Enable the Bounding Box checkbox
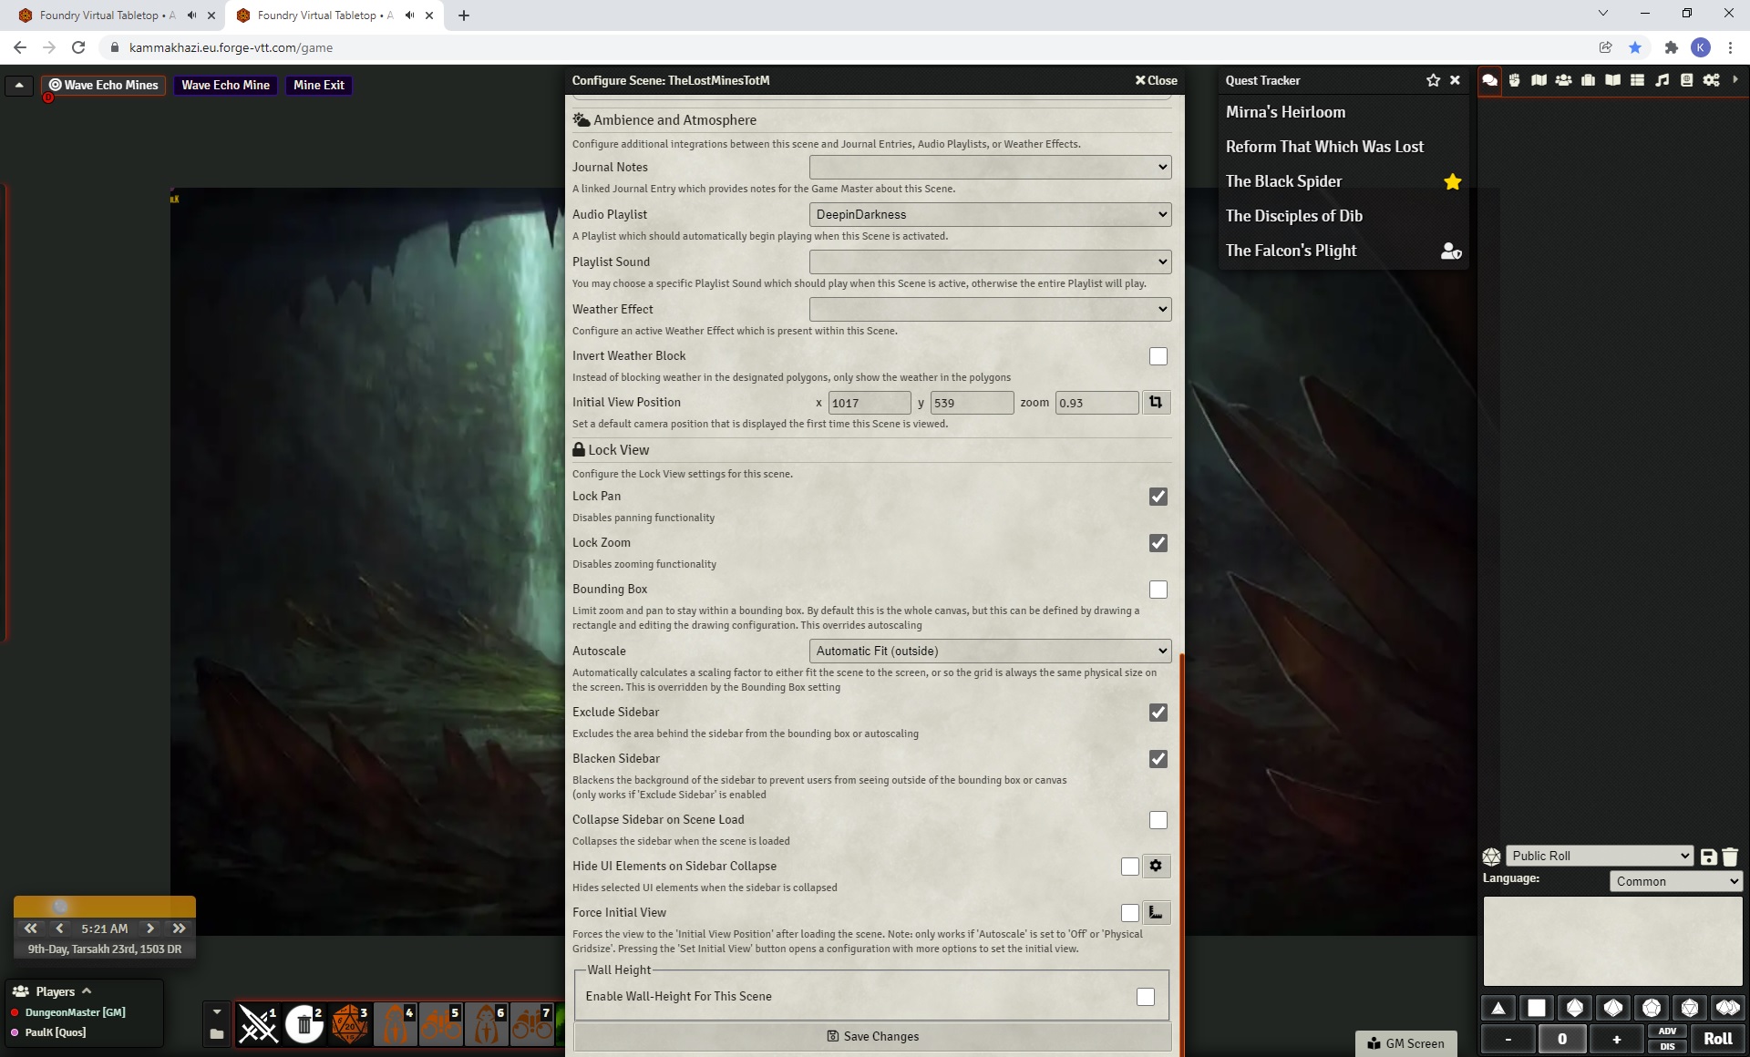Viewport: 1750px width, 1057px height. pos(1158,590)
